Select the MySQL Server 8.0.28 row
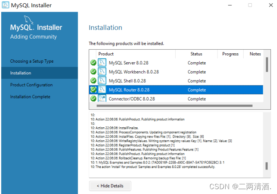 [176, 63]
